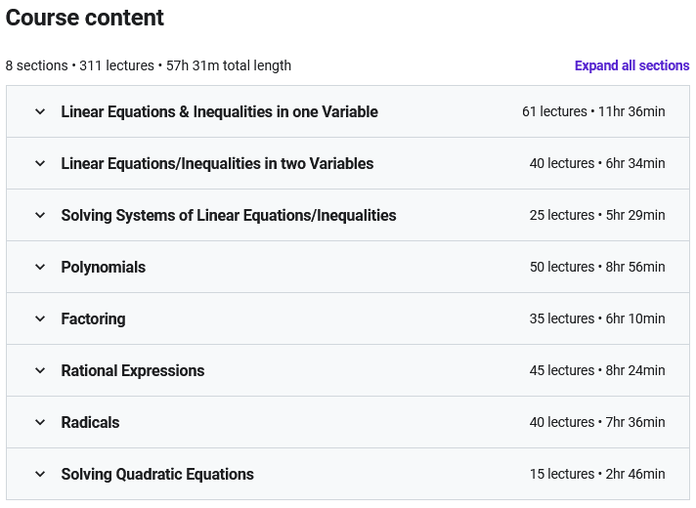Expand all sections of the course
The height and width of the screenshot is (508, 696).
631,65
